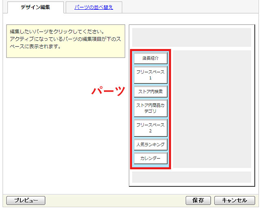Select the フリースペース2 part

pos(151,128)
